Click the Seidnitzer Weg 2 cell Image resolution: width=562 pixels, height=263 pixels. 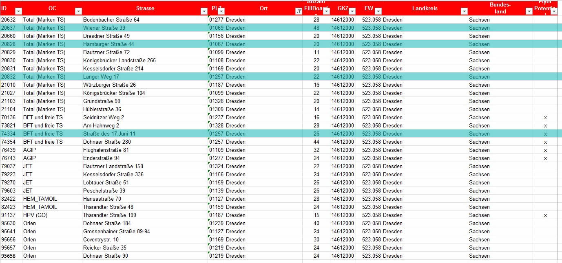coord(145,117)
